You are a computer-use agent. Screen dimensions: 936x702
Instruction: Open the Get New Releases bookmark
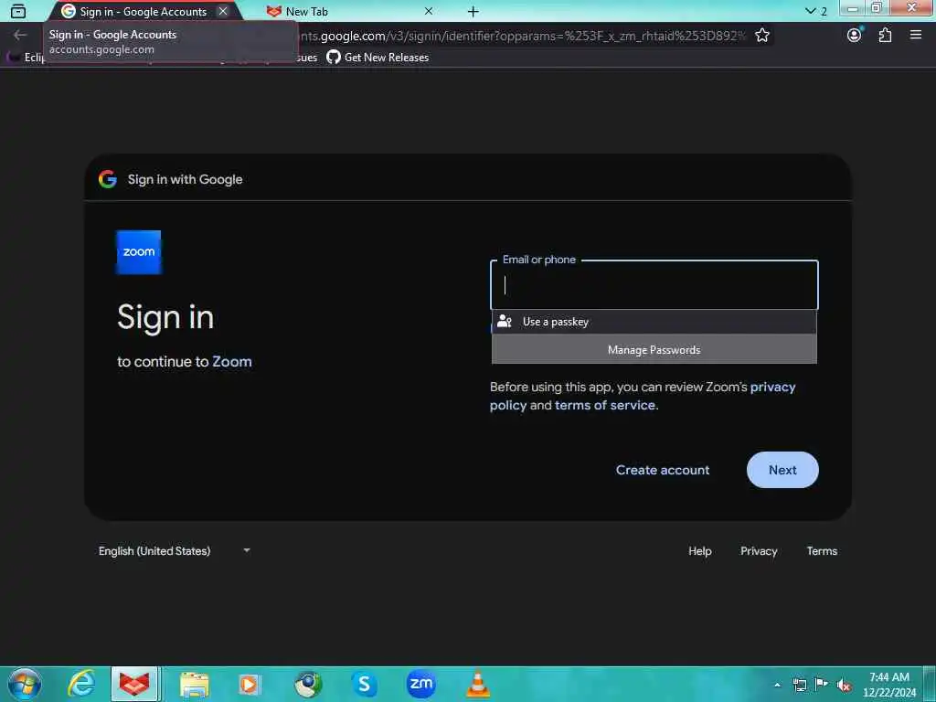[x=378, y=58]
